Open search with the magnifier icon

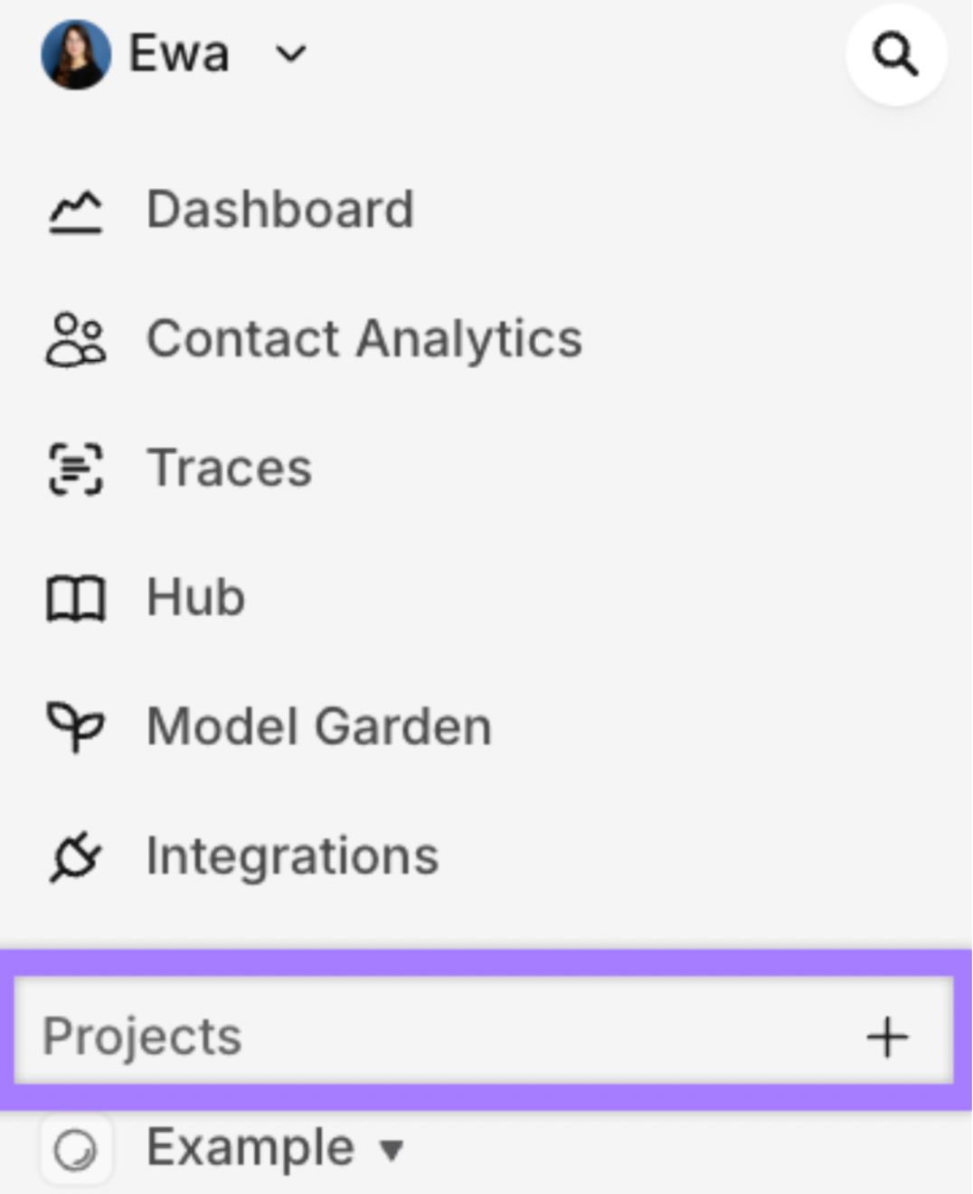click(896, 54)
